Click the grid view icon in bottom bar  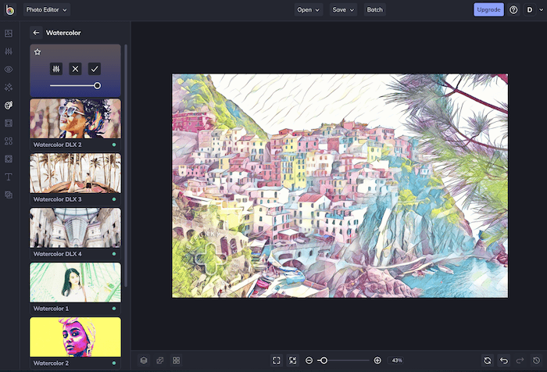coord(177,360)
